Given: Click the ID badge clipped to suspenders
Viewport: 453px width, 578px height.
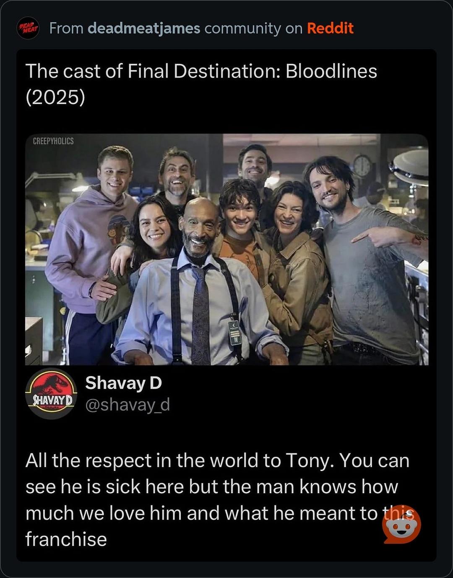Looking at the screenshot, I should click(234, 332).
